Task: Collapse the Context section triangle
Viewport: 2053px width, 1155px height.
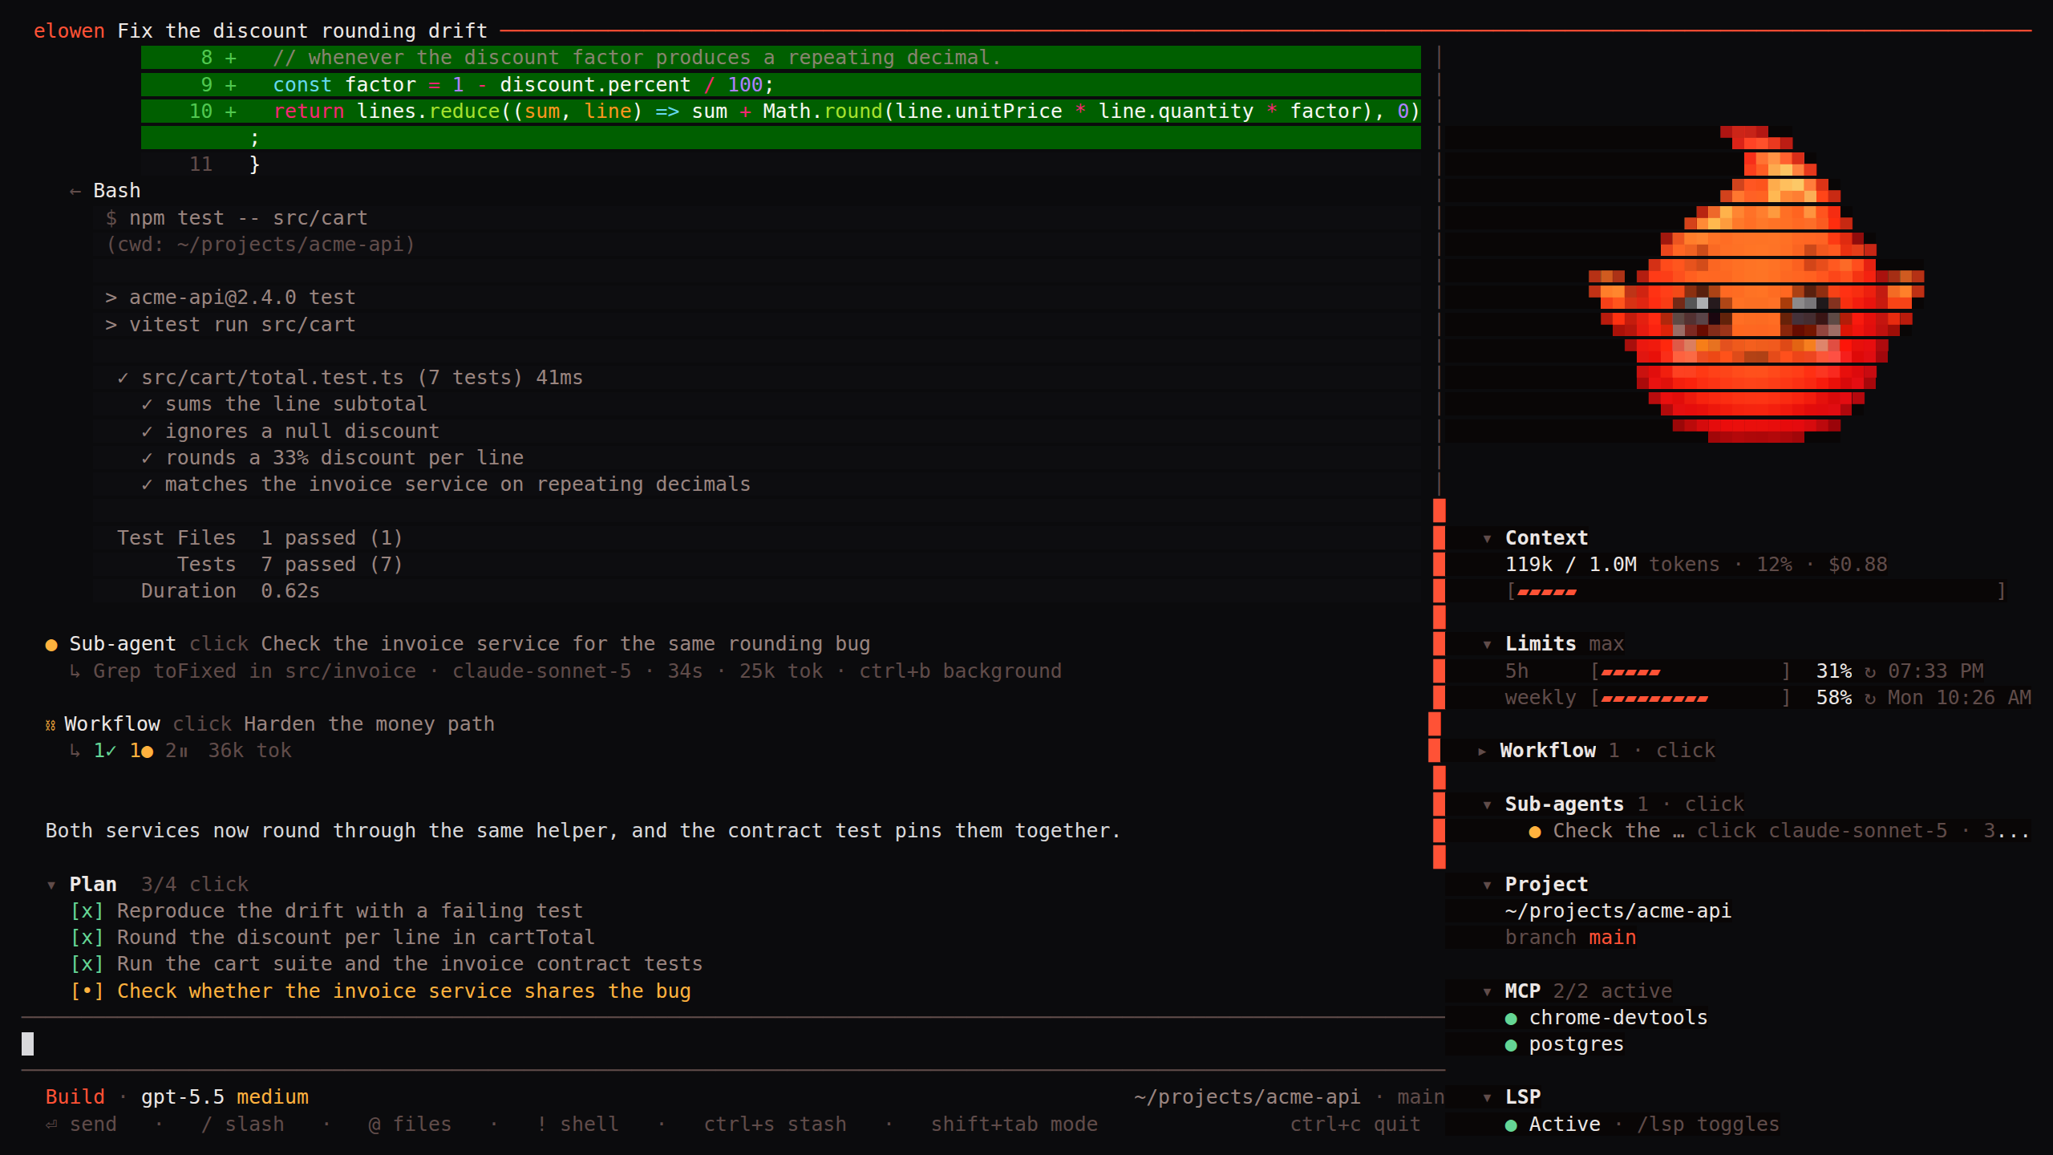Action: click(x=1487, y=538)
